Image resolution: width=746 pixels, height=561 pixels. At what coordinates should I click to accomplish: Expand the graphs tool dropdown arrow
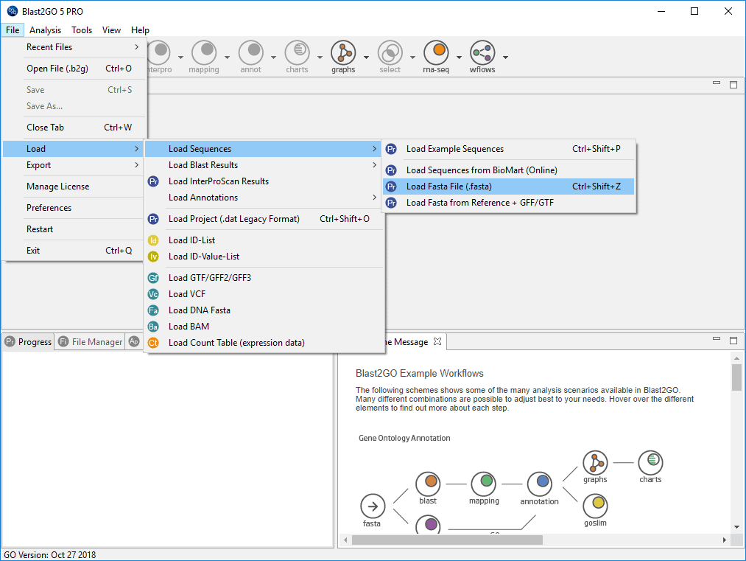(x=366, y=58)
